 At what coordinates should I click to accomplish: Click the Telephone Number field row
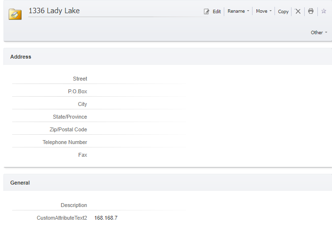99,142
